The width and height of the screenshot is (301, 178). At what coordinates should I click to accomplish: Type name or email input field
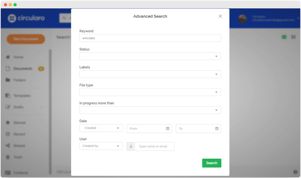click(x=154, y=147)
